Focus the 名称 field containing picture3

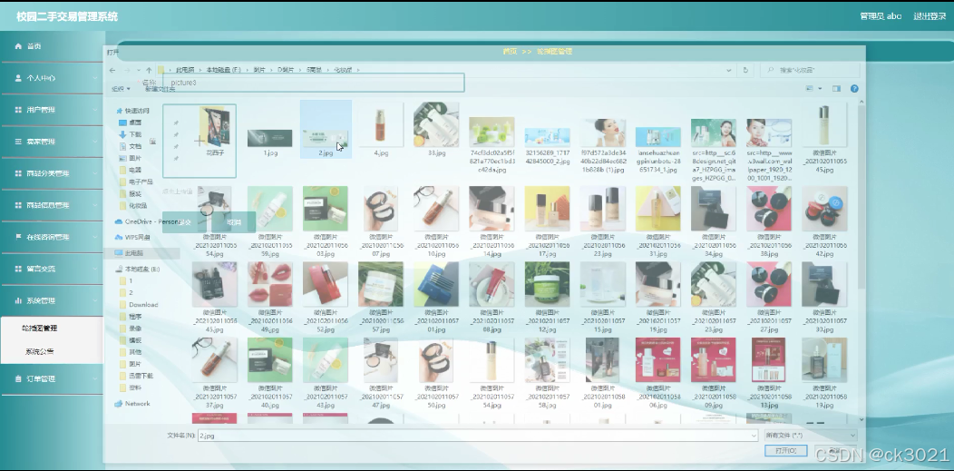[314, 83]
